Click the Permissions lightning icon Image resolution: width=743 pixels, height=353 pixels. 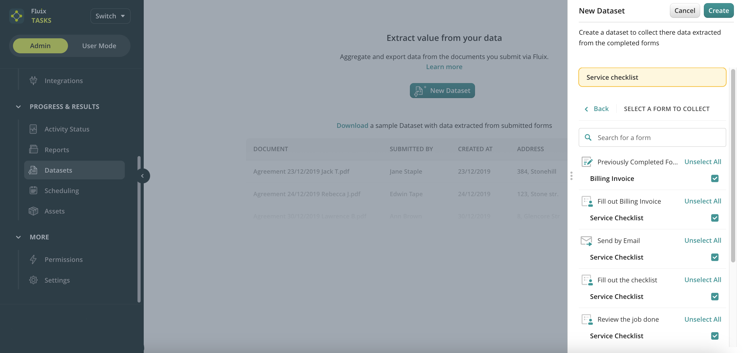coord(33,259)
